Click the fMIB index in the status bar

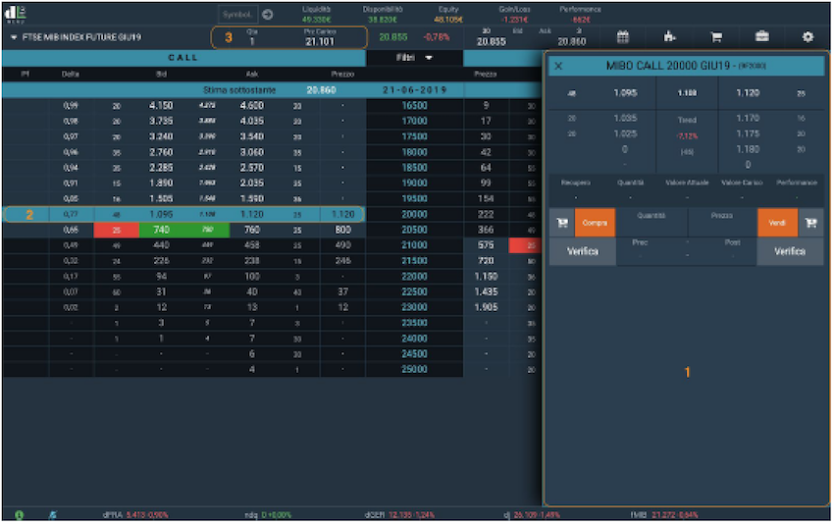click(664, 515)
